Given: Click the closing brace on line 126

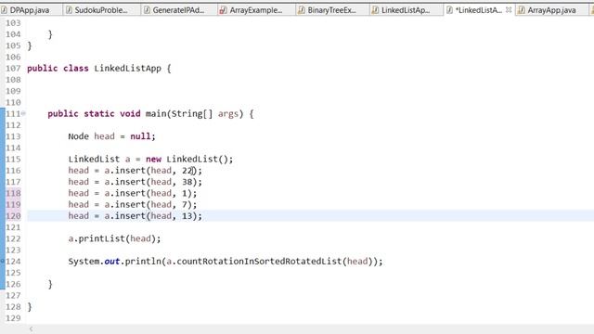Looking at the screenshot, I should [x=50, y=284].
